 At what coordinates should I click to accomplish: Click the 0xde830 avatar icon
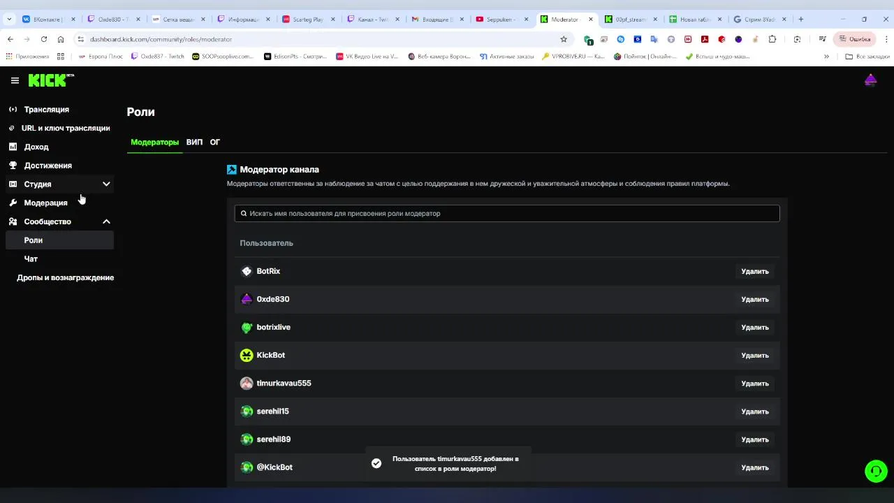247,299
